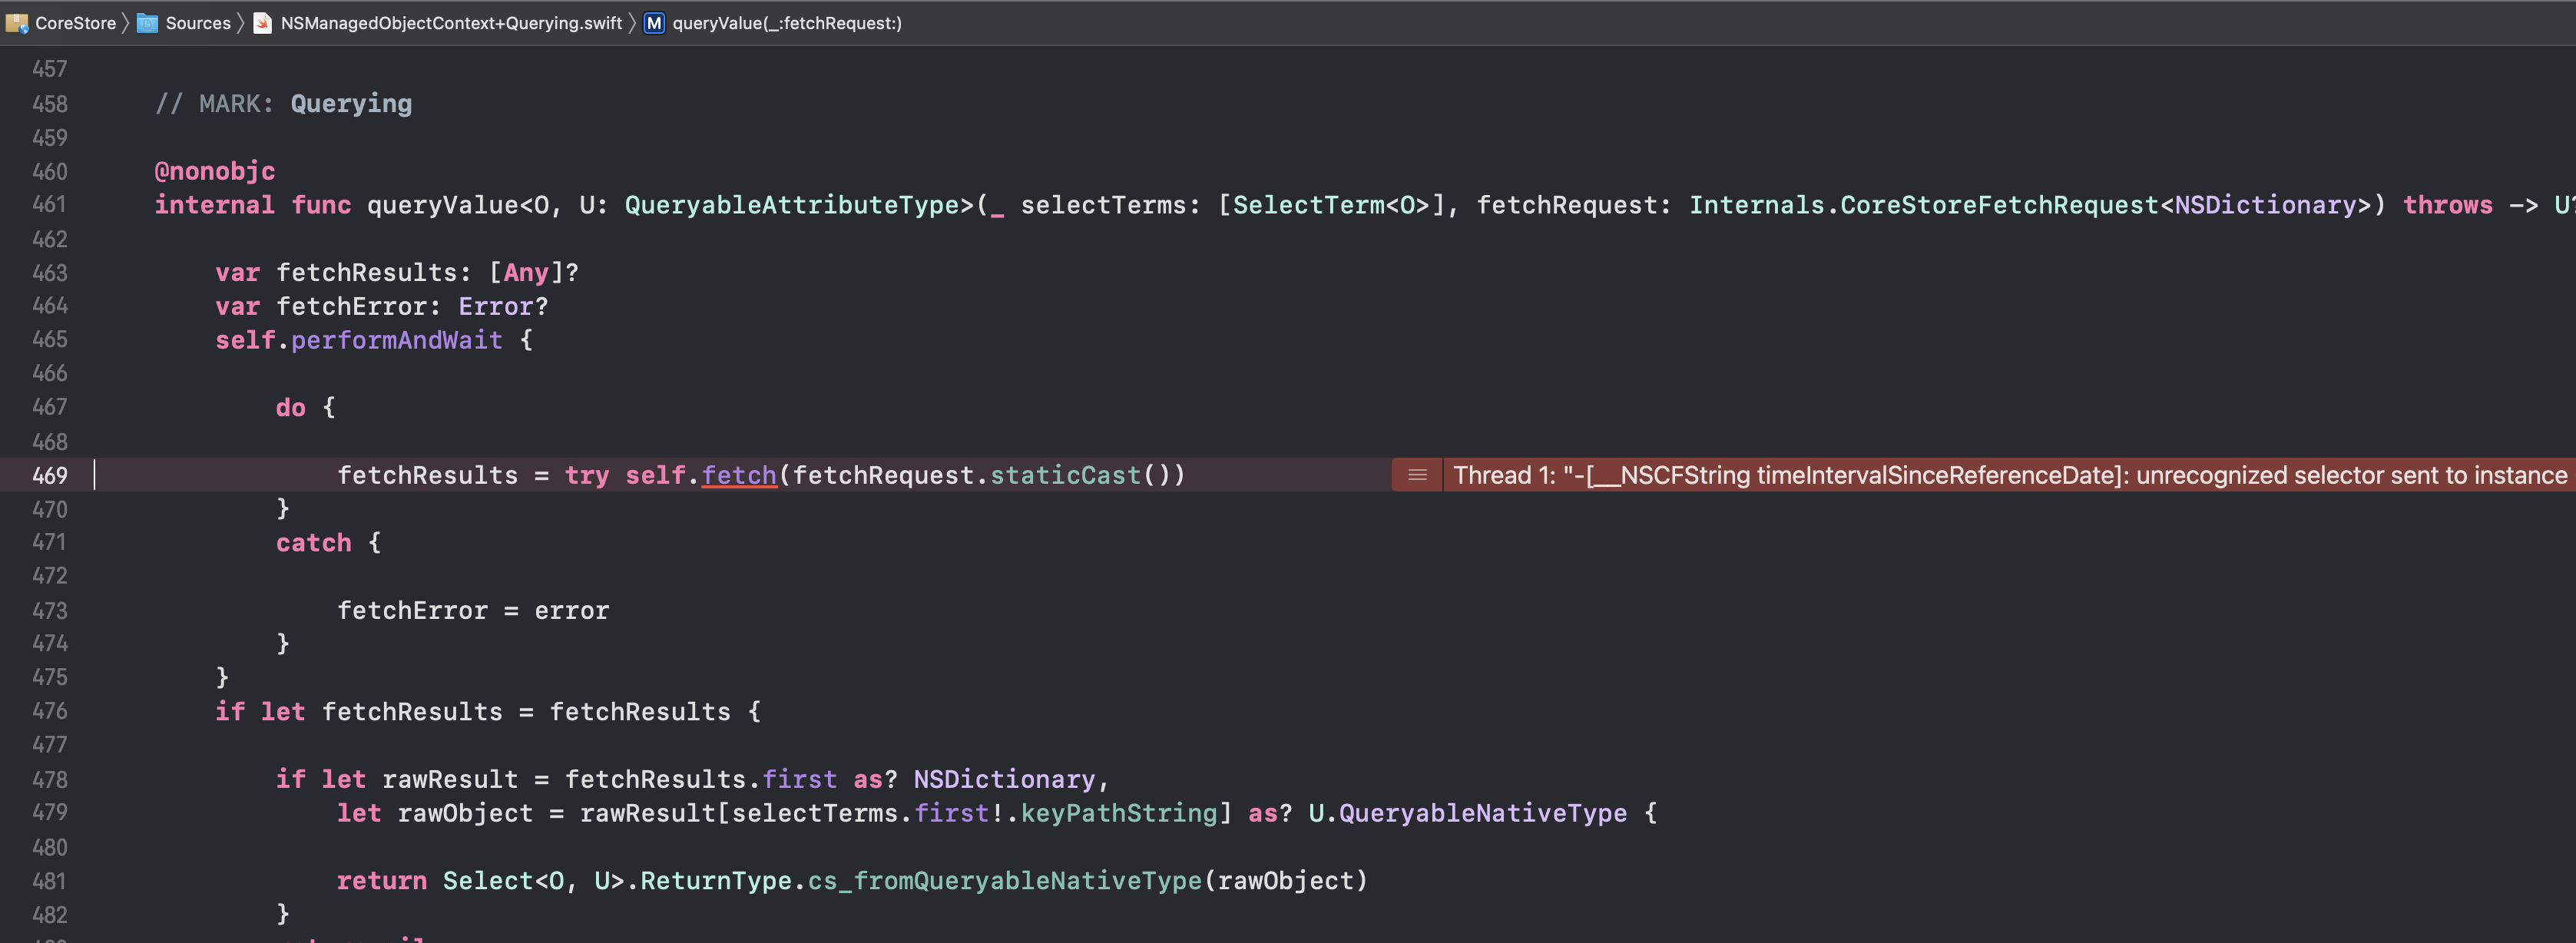Image resolution: width=2576 pixels, height=943 pixels.
Task: Add a breakpoint at line 481 gutter
Action: [49, 881]
